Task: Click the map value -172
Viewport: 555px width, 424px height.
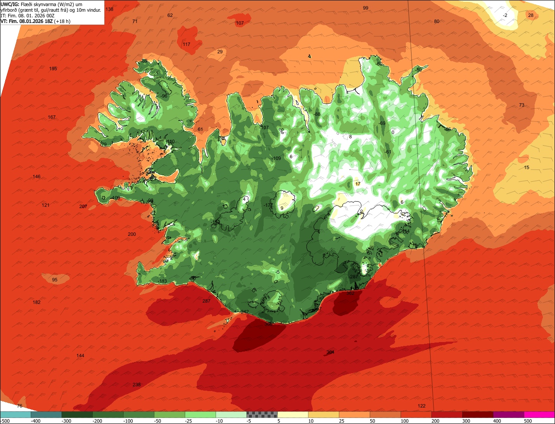Action: [x=268, y=205]
